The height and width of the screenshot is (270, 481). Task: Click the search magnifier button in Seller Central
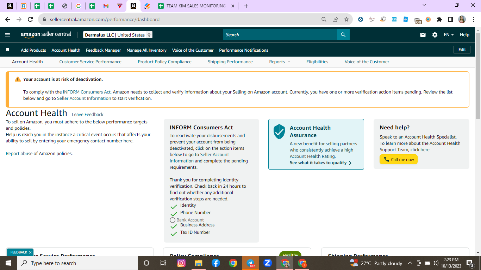[x=343, y=35]
